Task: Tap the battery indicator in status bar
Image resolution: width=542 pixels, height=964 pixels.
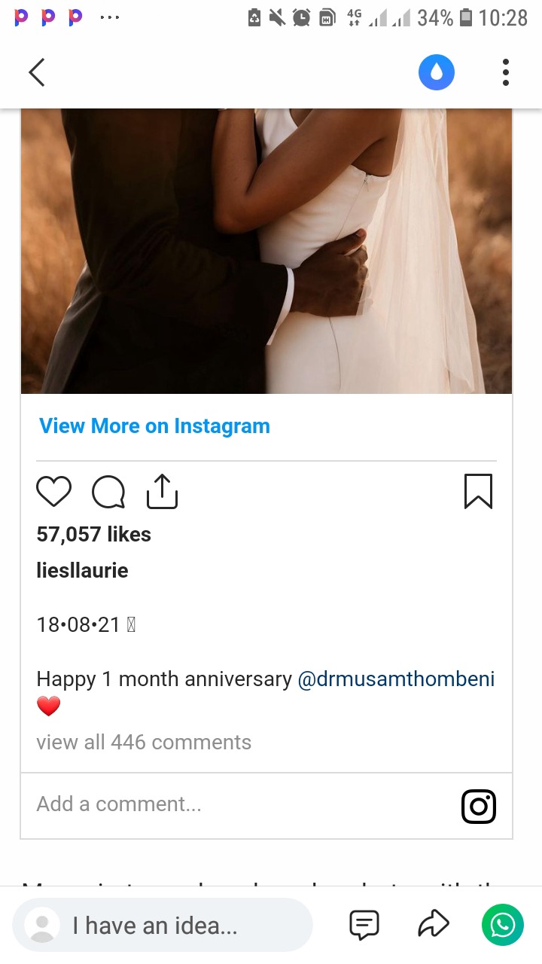Action: click(x=466, y=17)
